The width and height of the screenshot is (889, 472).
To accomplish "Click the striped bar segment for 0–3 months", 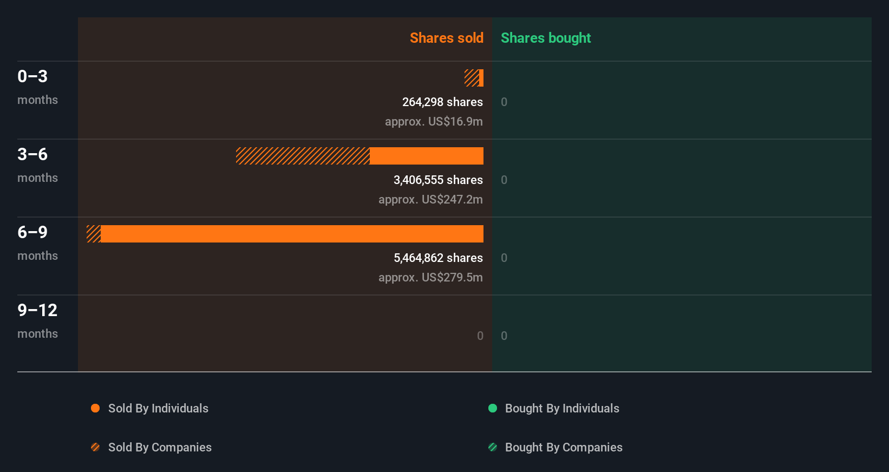I will (x=472, y=78).
